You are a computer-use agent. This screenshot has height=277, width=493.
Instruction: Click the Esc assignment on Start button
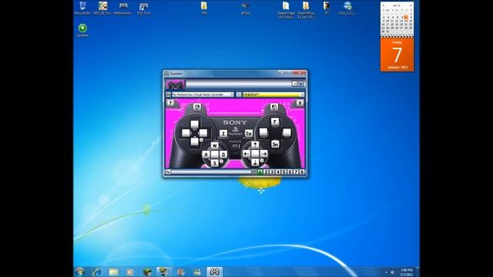point(249,133)
